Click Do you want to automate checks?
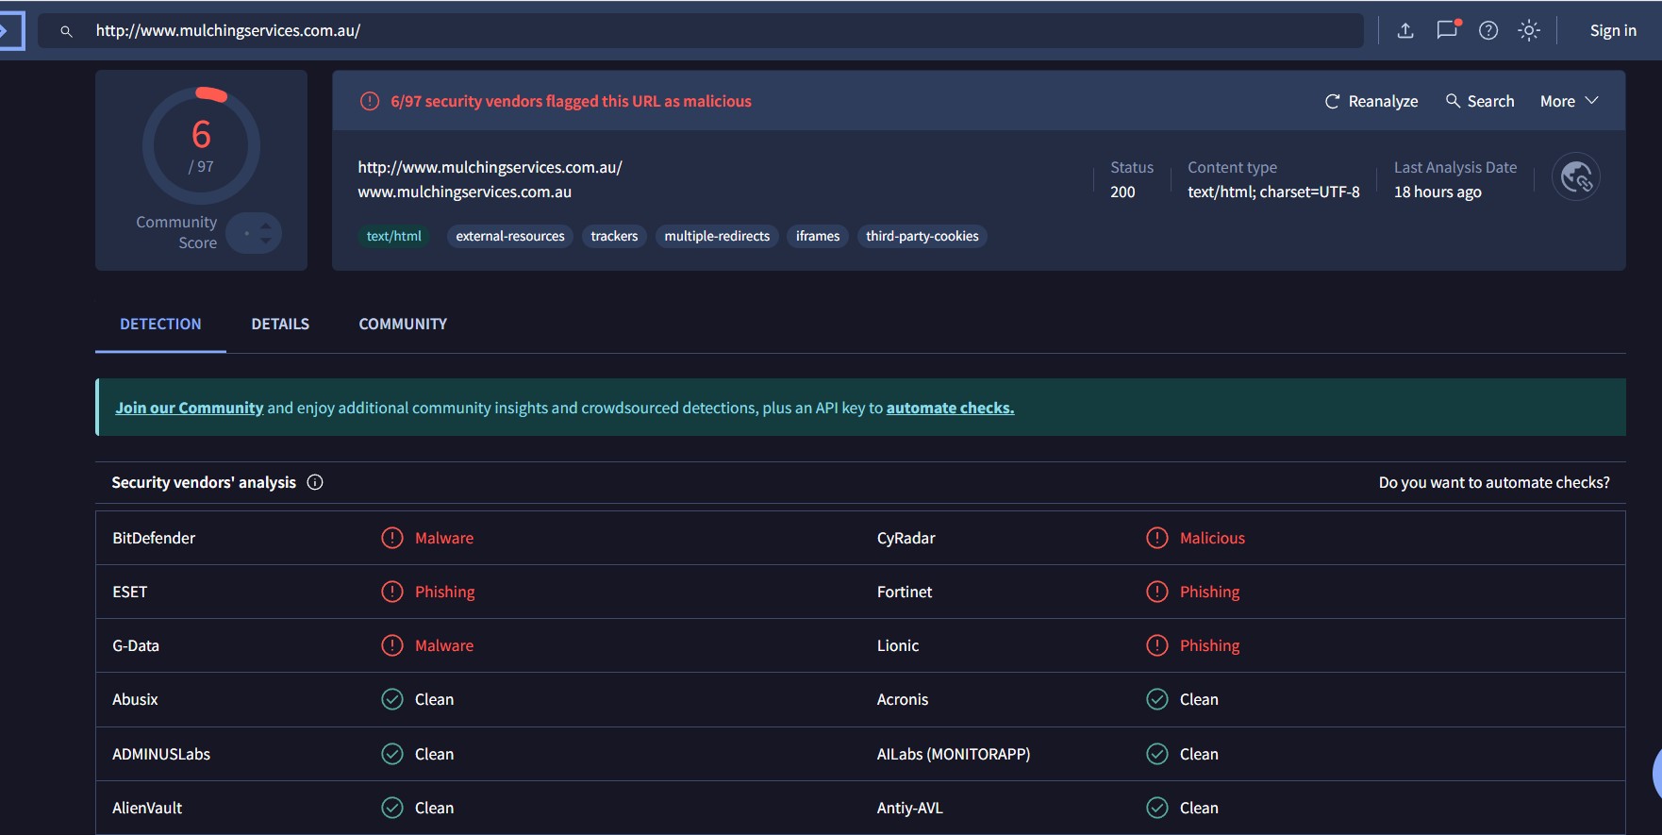The height and width of the screenshot is (835, 1662). click(1494, 482)
